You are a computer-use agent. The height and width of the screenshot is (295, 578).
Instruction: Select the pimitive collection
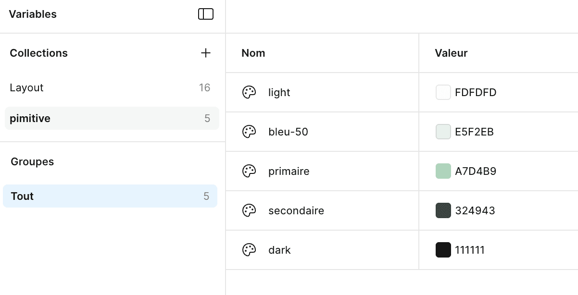click(30, 119)
